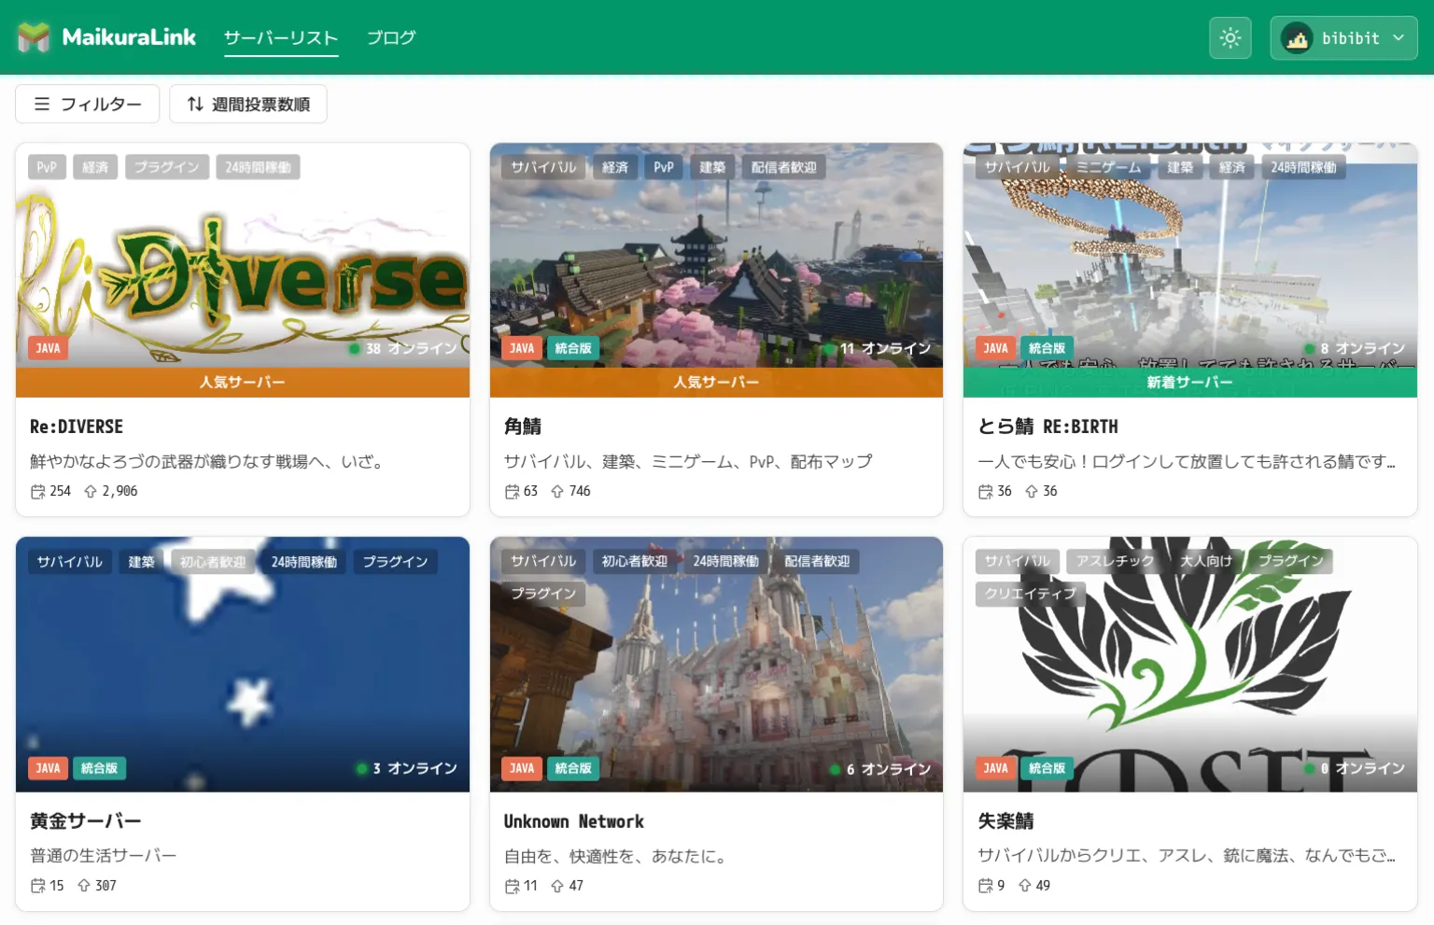Open the Re:DIVERSE server title

pyautogui.click(x=77, y=427)
